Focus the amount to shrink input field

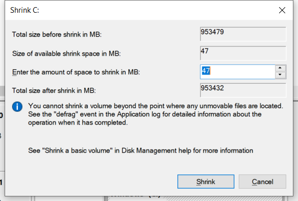[x=238, y=72]
